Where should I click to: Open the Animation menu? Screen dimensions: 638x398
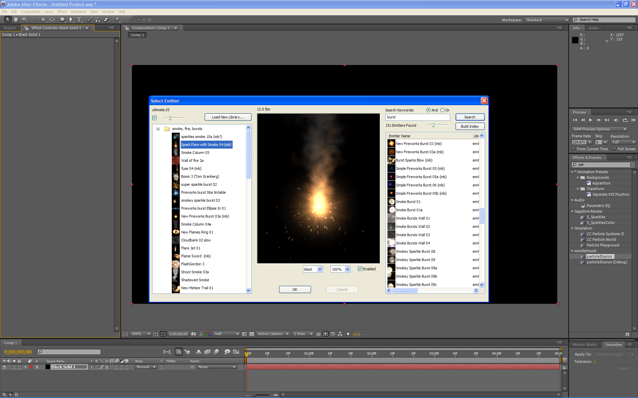pos(78,12)
